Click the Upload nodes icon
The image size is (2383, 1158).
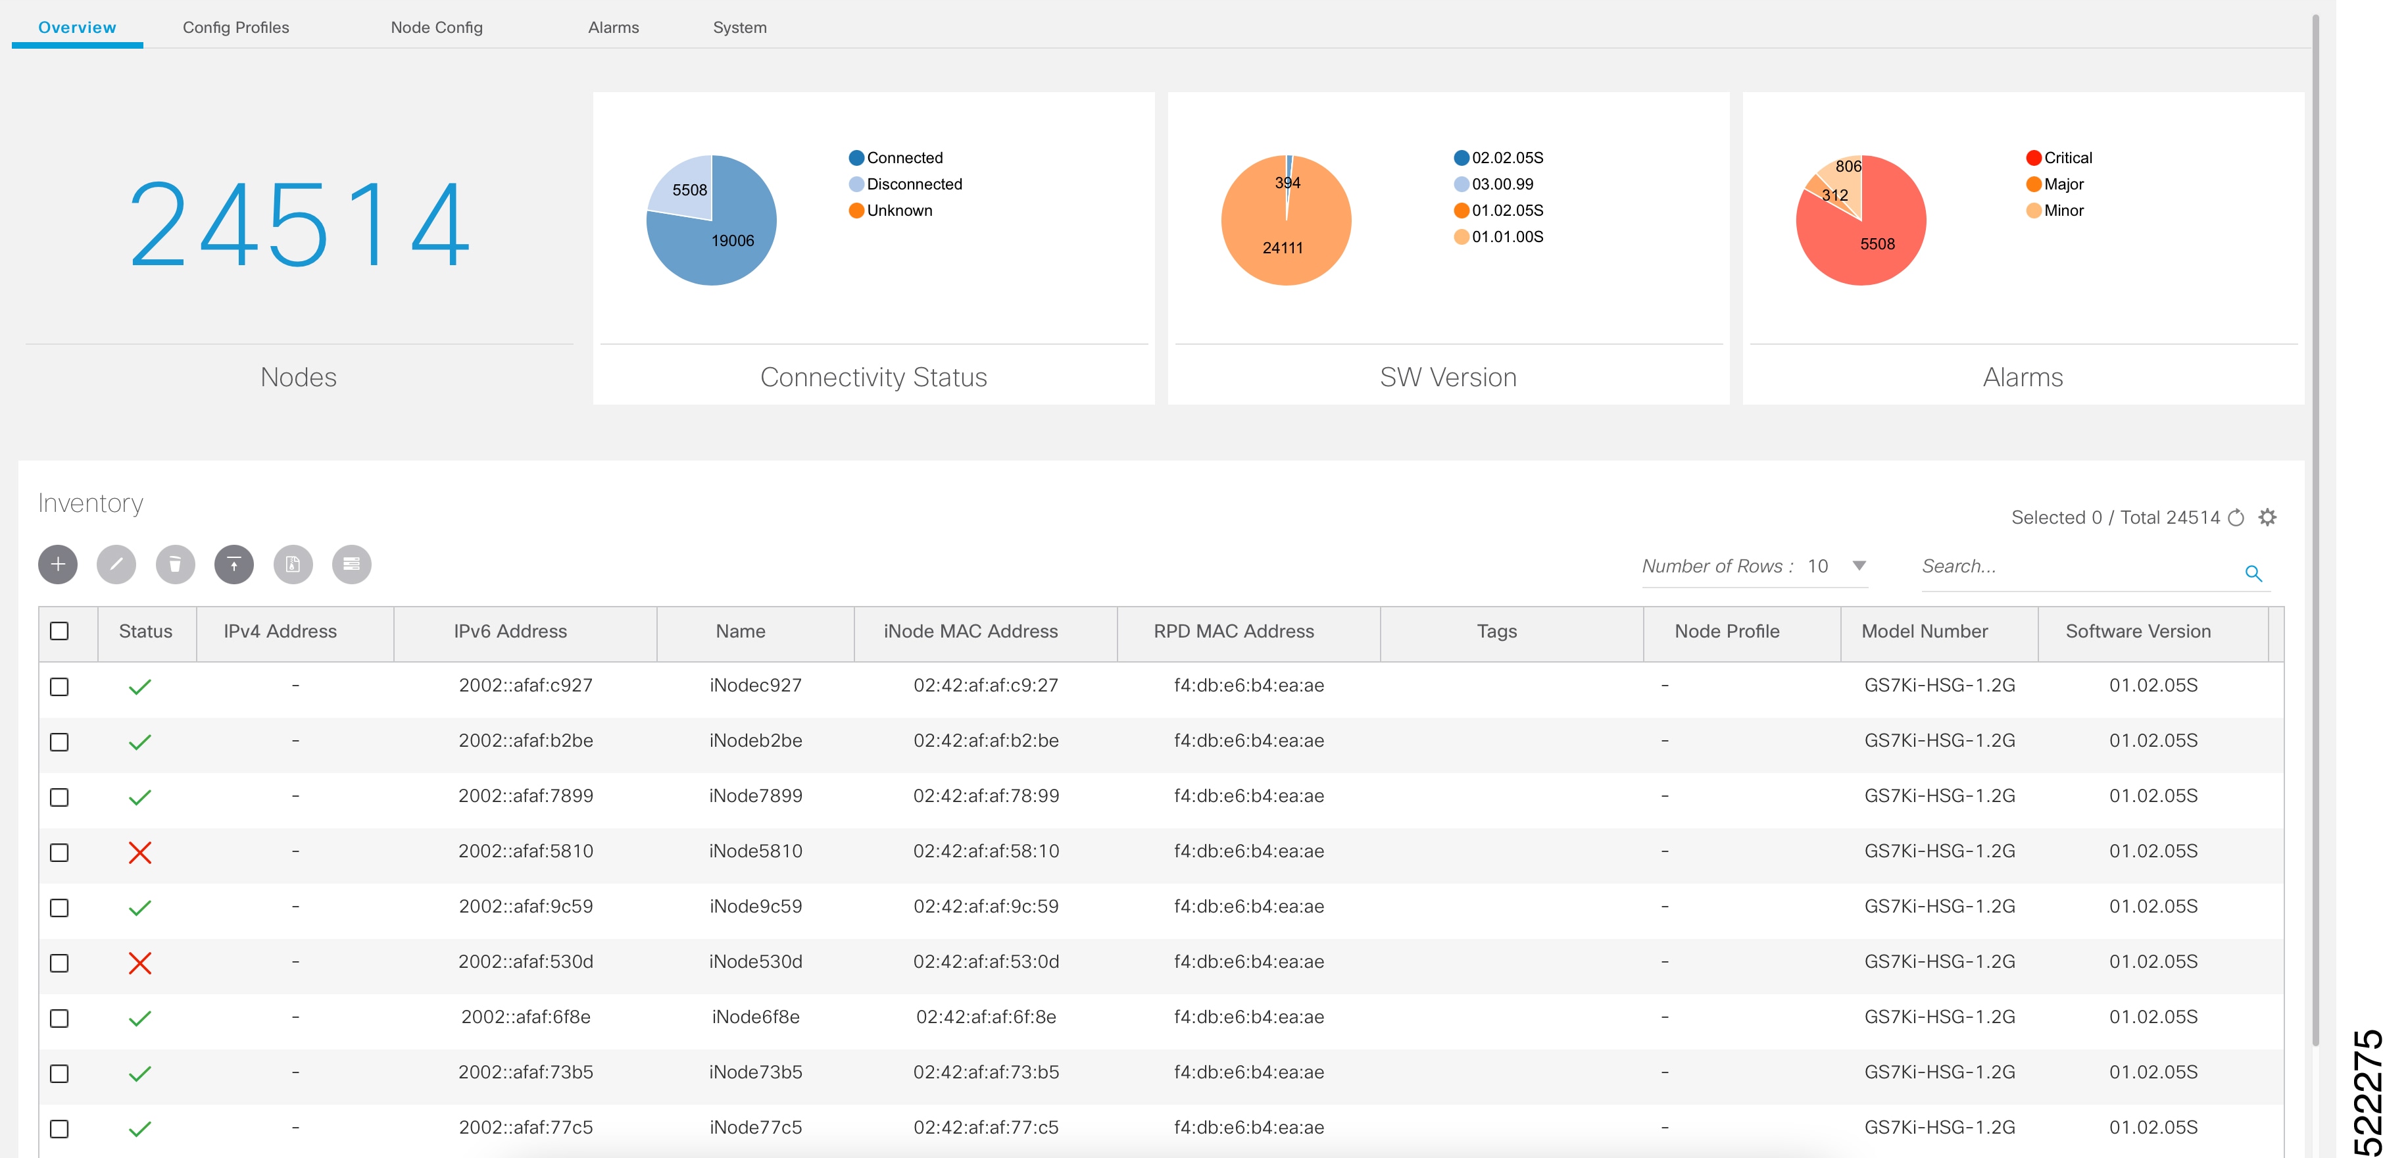(233, 564)
